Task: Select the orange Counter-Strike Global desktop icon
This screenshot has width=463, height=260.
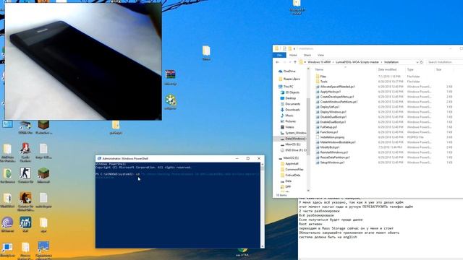Action: tap(25, 197)
